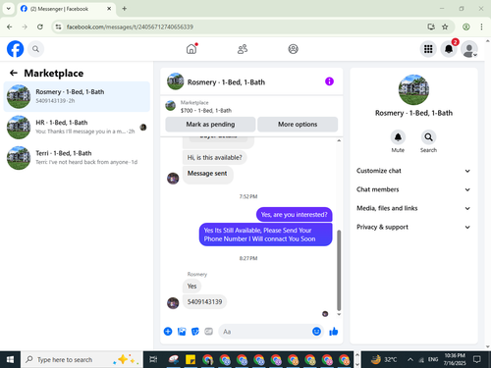Show hidden system tray icons

tap(409, 359)
